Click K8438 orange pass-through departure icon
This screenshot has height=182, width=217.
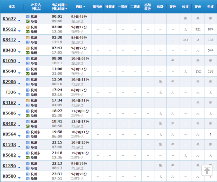tap(28, 48)
